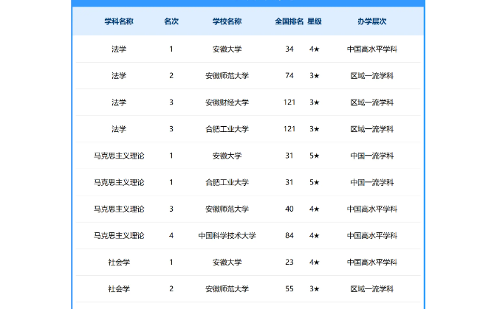This screenshot has height=309, width=480.
Task: Click the 3★ rating in rank 74 row
Action: click(315, 75)
